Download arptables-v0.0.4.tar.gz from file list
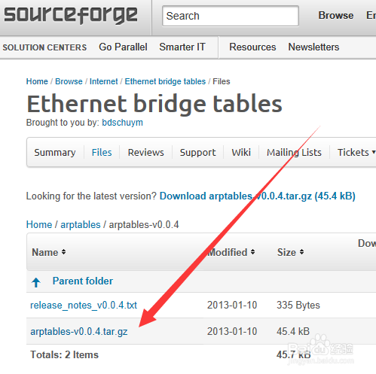Image resolution: width=376 pixels, height=374 pixels. pos(79,331)
